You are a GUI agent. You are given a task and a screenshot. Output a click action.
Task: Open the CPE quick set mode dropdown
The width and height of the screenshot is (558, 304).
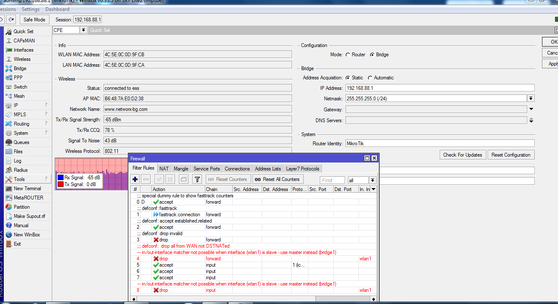coord(83,30)
